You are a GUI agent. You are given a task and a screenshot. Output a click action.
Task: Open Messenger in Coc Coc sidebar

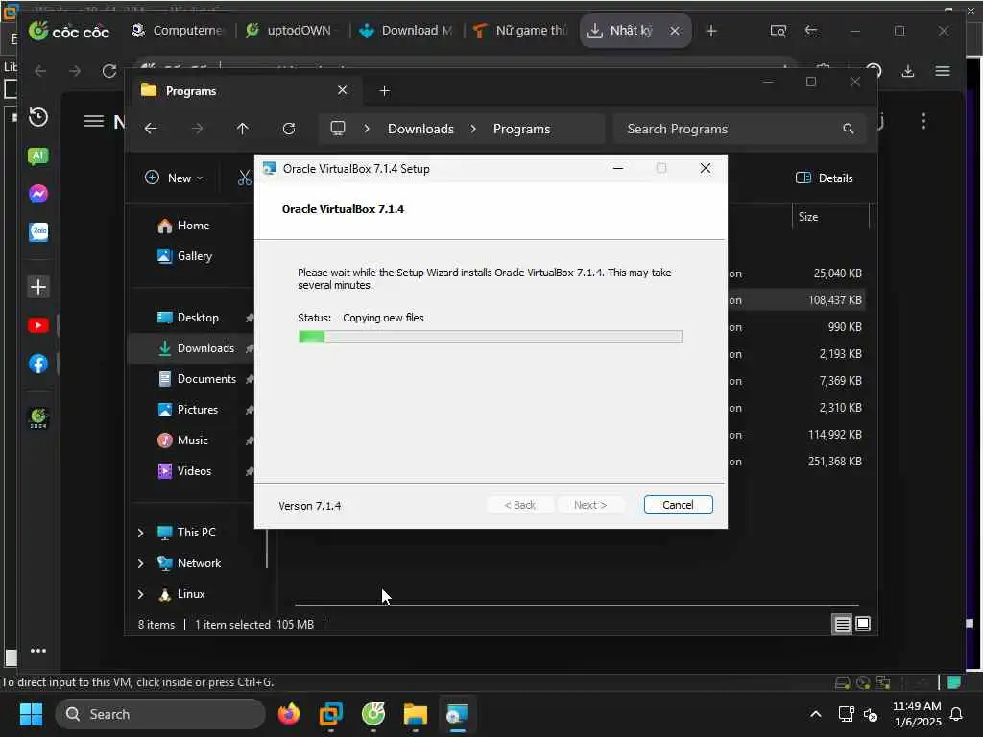(x=38, y=194)
